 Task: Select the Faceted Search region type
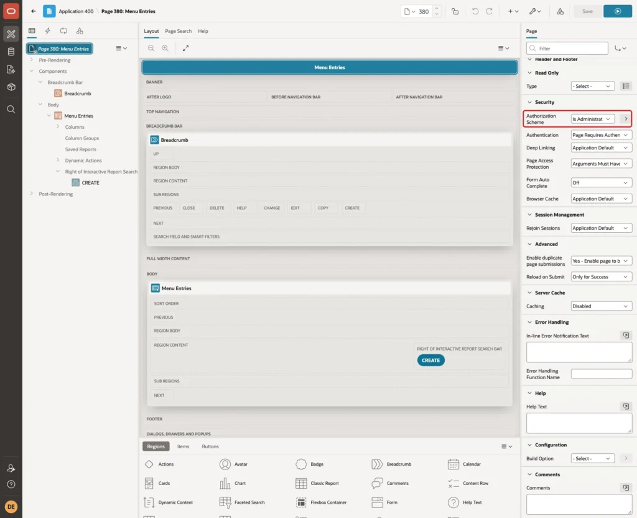click(x=243, y=502)
